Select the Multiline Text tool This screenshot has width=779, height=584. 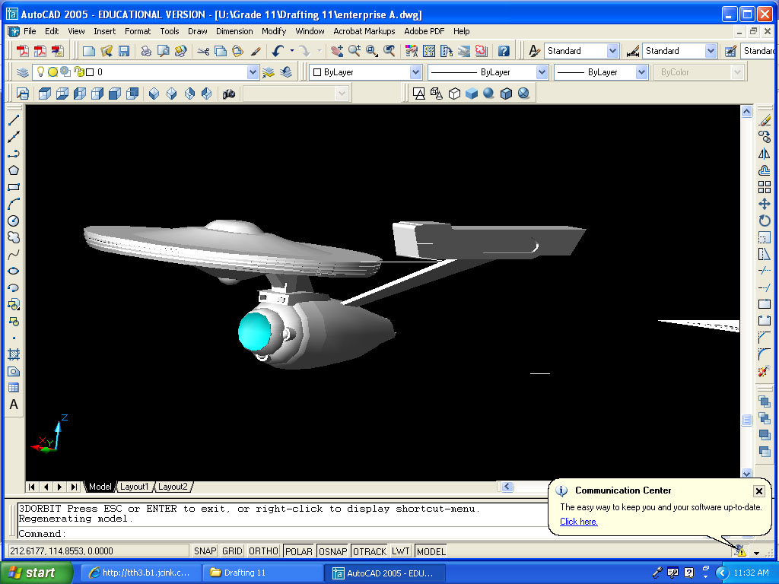click(13, 405)
